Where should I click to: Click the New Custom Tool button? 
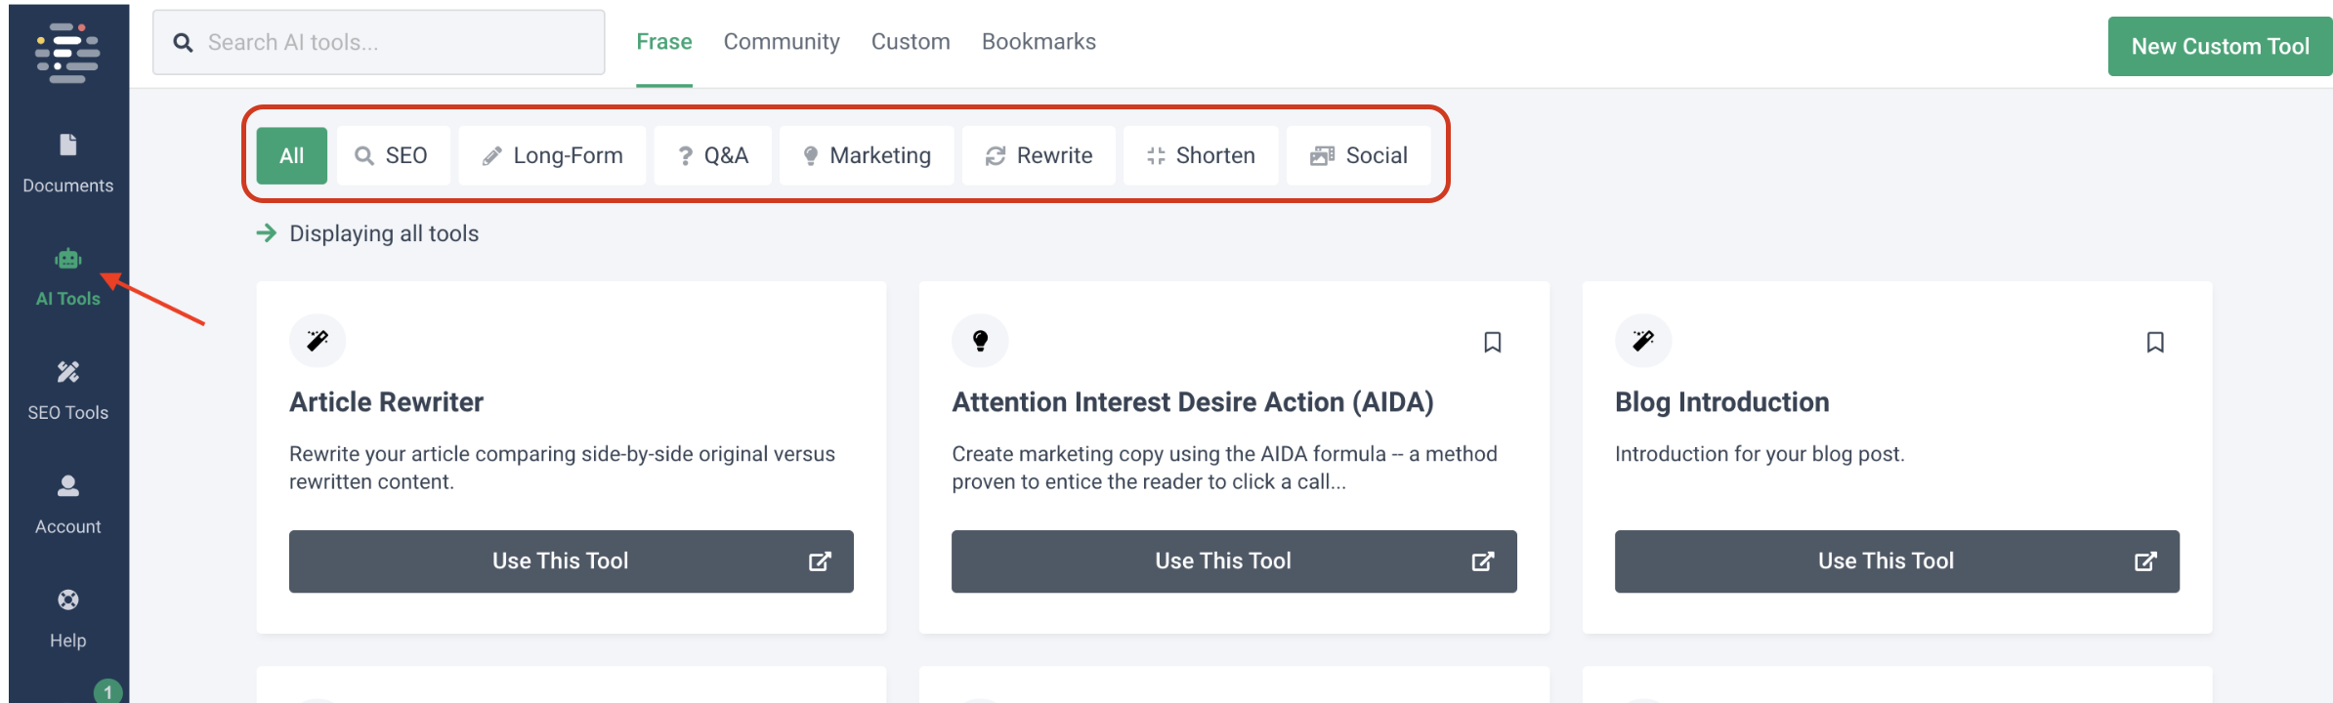coord(2219,46)
